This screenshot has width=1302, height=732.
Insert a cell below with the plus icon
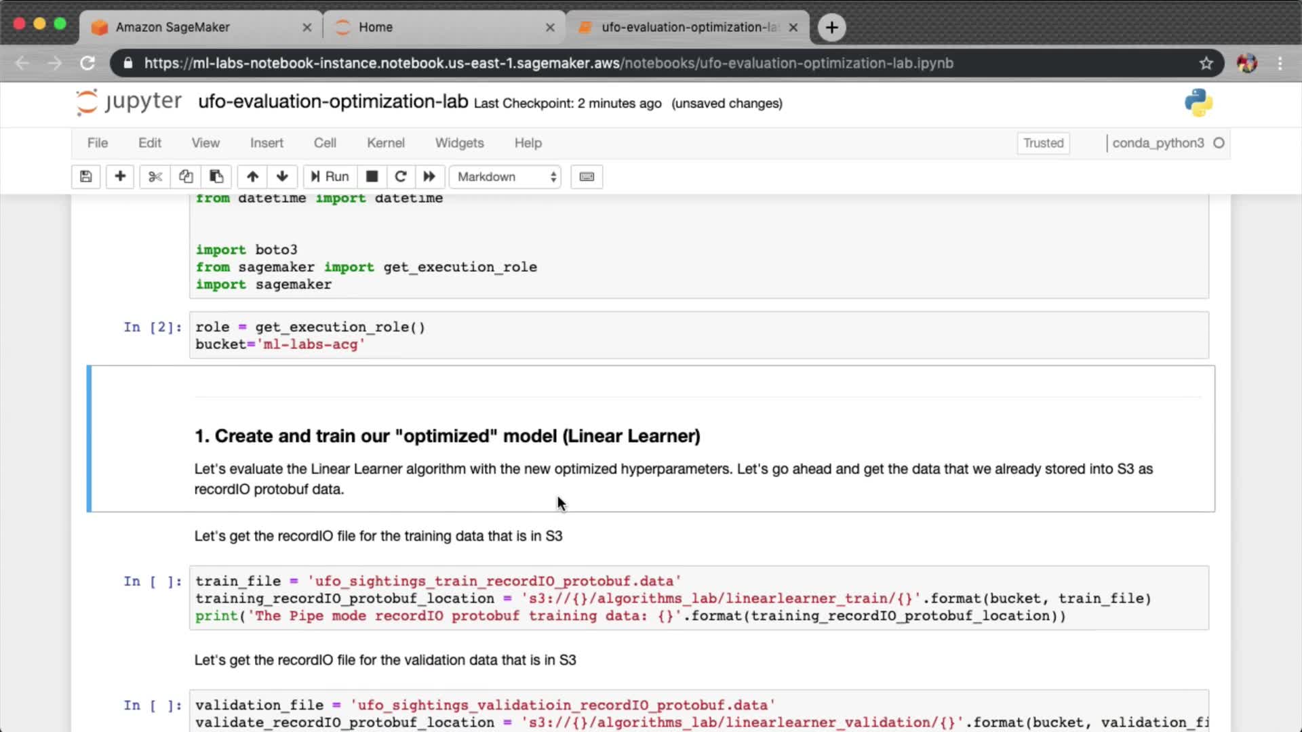click(x=120, y=177)
